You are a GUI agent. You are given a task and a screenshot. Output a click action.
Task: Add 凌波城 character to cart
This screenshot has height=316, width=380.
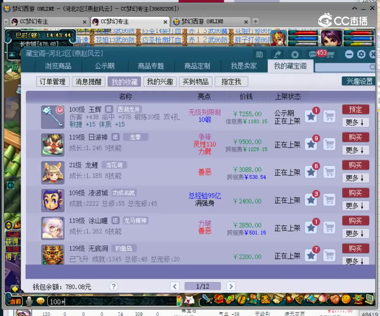click(329, 200)
